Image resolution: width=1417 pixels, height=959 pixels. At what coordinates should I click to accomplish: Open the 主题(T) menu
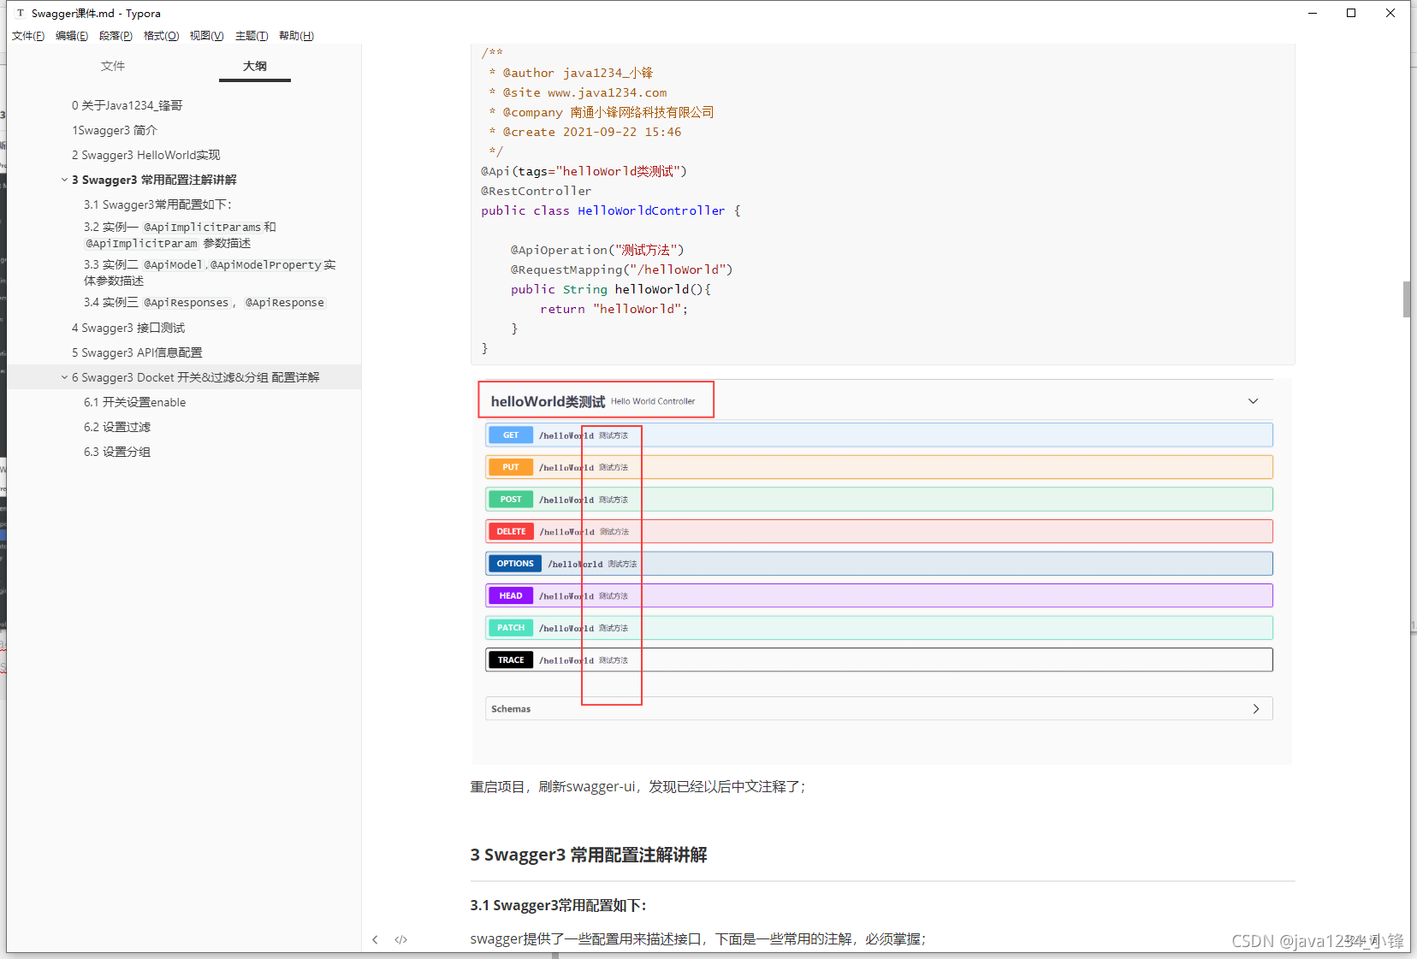[x=252, y=36]
